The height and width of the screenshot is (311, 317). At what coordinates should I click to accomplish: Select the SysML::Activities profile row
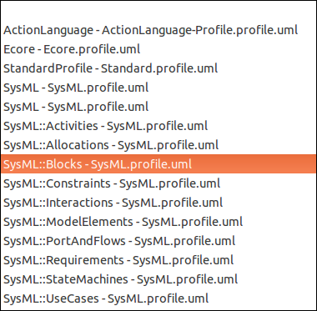click(x=158, y=126)
